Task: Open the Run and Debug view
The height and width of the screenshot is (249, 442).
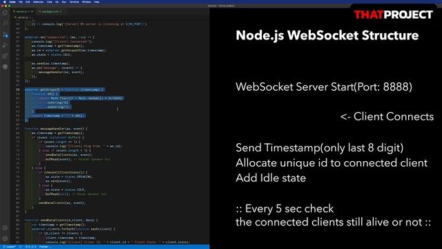Action: pyautogui.click(x=5, y=45)
